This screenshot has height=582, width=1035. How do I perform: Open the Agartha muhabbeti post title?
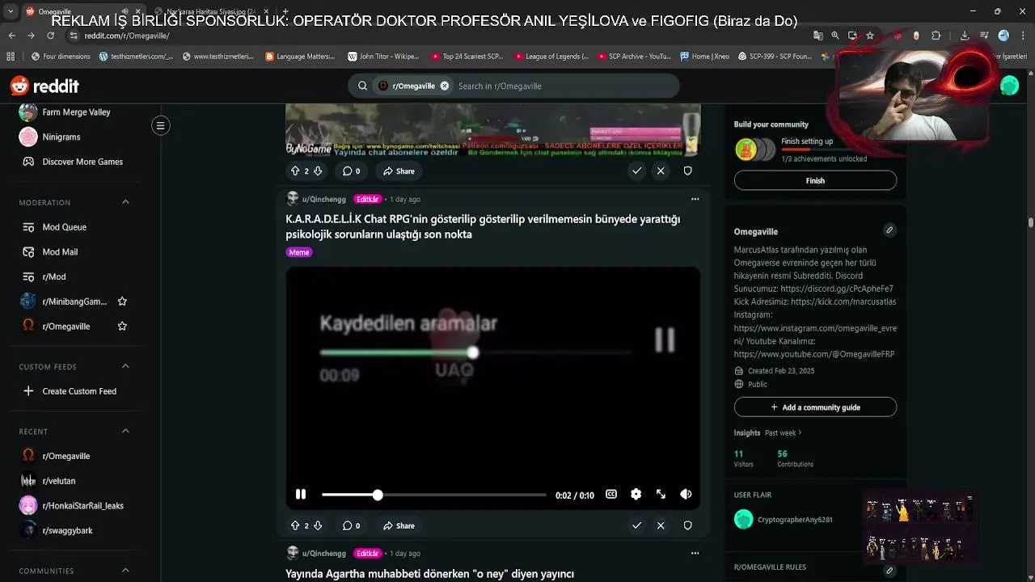coord(429,574)
